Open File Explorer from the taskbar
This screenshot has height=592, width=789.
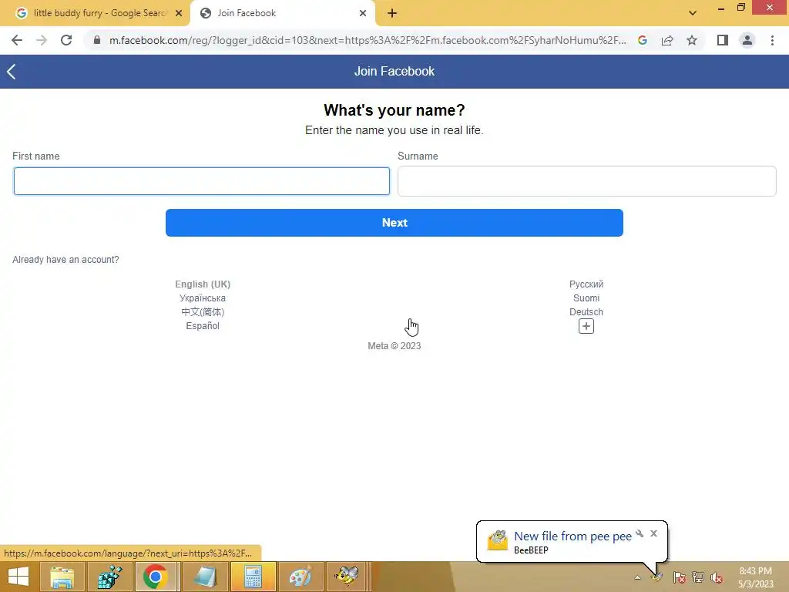(x=62, y=577)
